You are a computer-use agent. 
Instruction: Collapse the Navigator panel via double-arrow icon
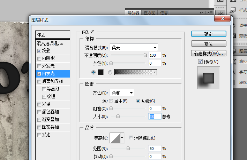click(x=201, y=13)
